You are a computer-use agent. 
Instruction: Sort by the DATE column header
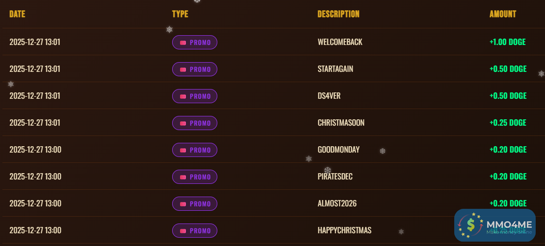coord(17,14)
